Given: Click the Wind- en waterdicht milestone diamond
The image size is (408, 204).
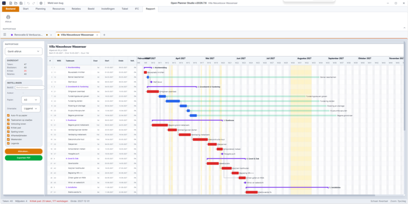Looking at the screenshot, I should (245, 183).
